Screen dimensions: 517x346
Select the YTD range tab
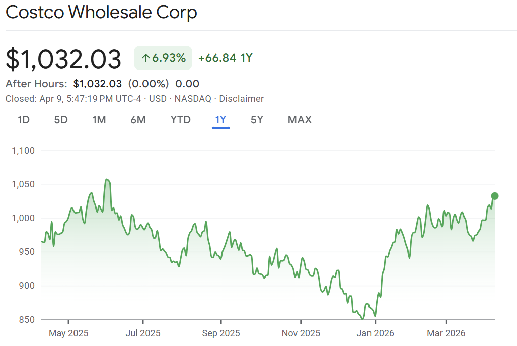point(180,120)
